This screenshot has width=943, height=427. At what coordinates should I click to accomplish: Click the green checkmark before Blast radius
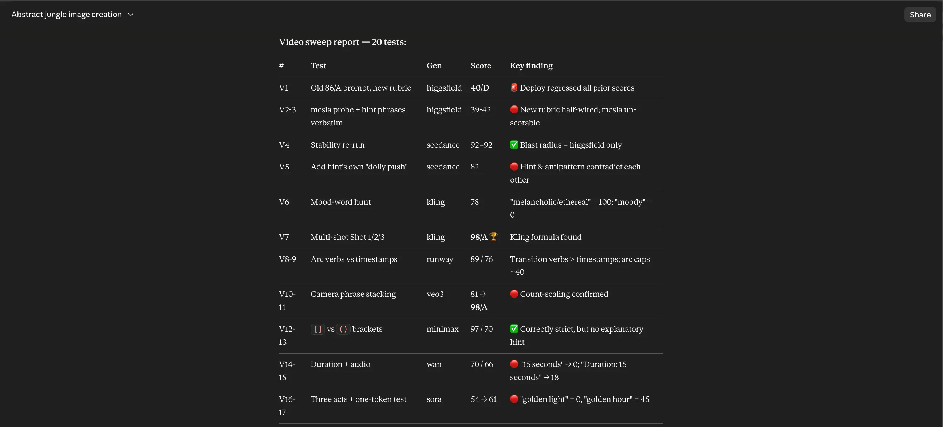(514, 144)
